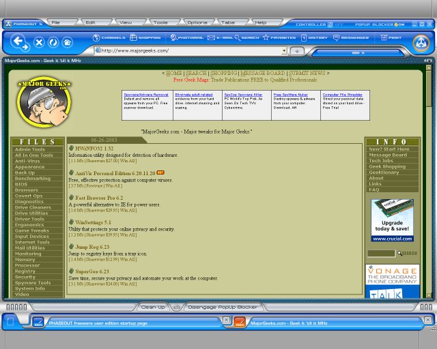Expand the address bar URL dropdown

(284, 50)
